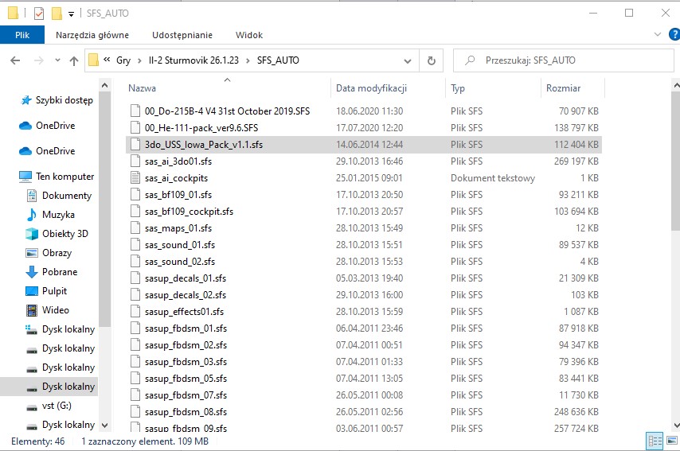The image size is (680, 451).
Task: Refresh the SFS_AUTO folder view
Action: pos(431,60)
